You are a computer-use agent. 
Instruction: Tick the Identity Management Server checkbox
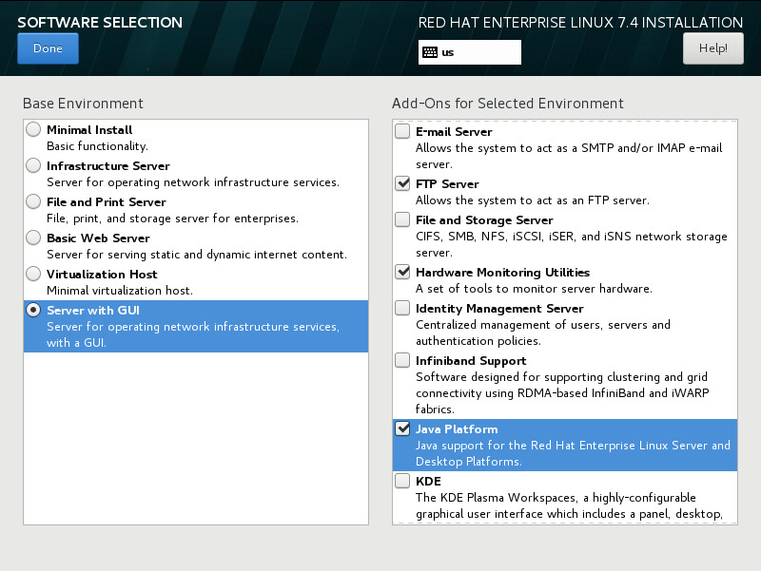click(402, 308)
